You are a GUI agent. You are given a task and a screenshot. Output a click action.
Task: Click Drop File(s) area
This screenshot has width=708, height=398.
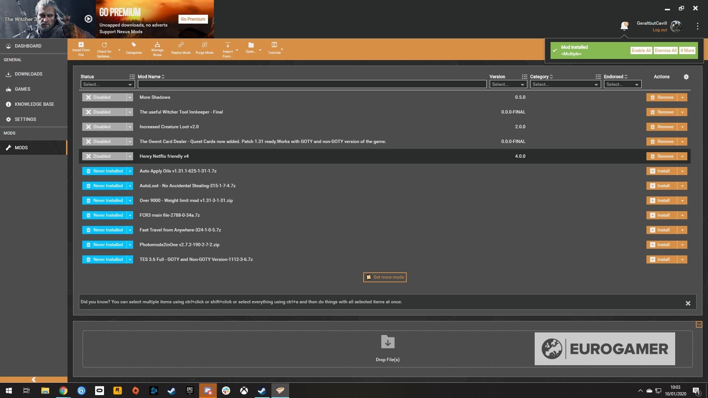[x=388, y=349]
